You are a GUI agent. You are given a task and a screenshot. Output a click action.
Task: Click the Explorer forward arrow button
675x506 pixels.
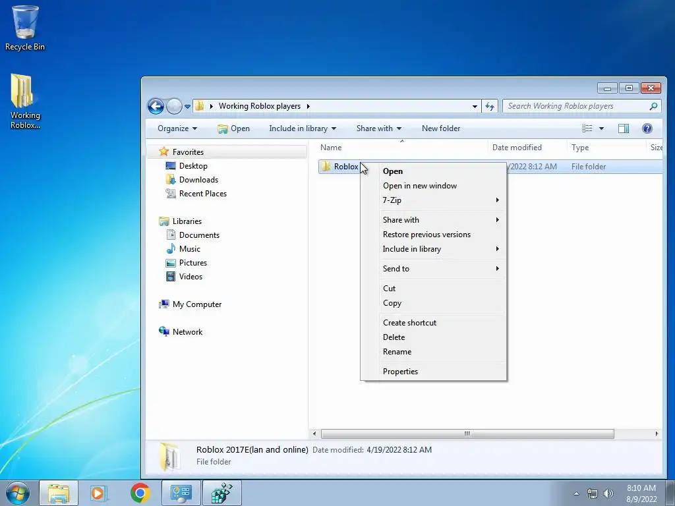coord(174,106)
